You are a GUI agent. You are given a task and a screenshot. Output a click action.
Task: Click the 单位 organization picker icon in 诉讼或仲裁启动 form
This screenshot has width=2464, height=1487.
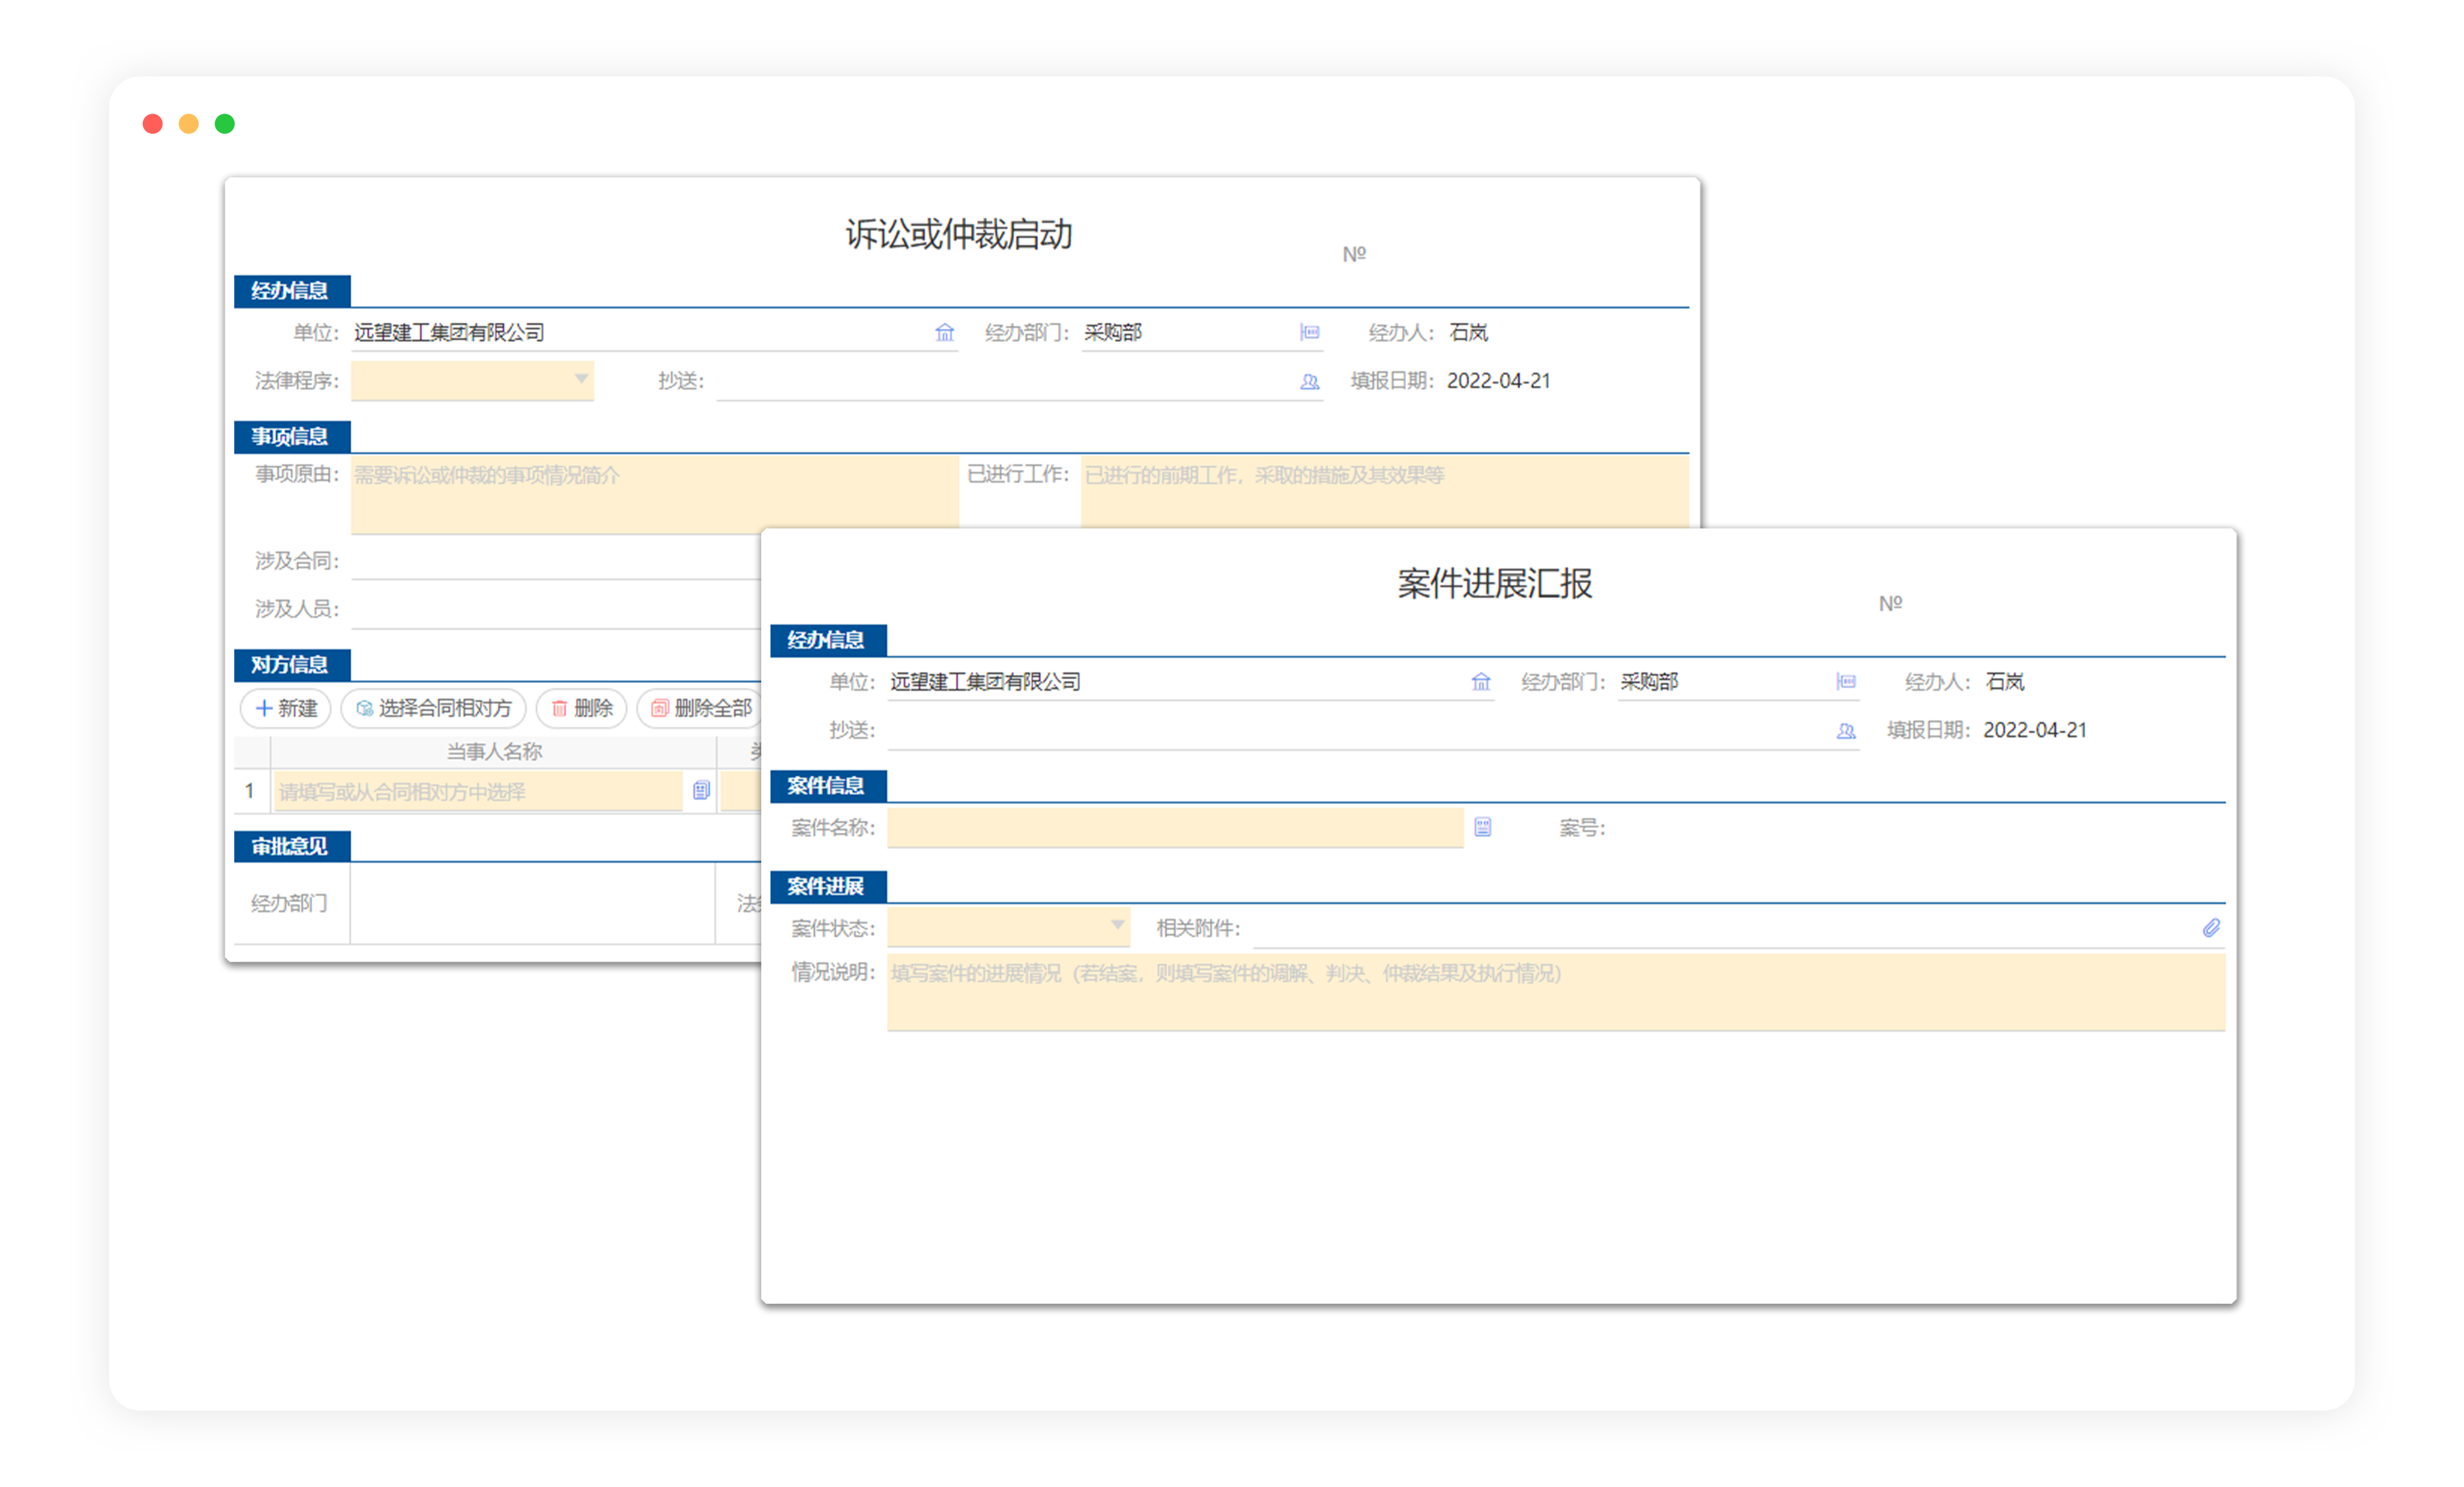(944, 333)
